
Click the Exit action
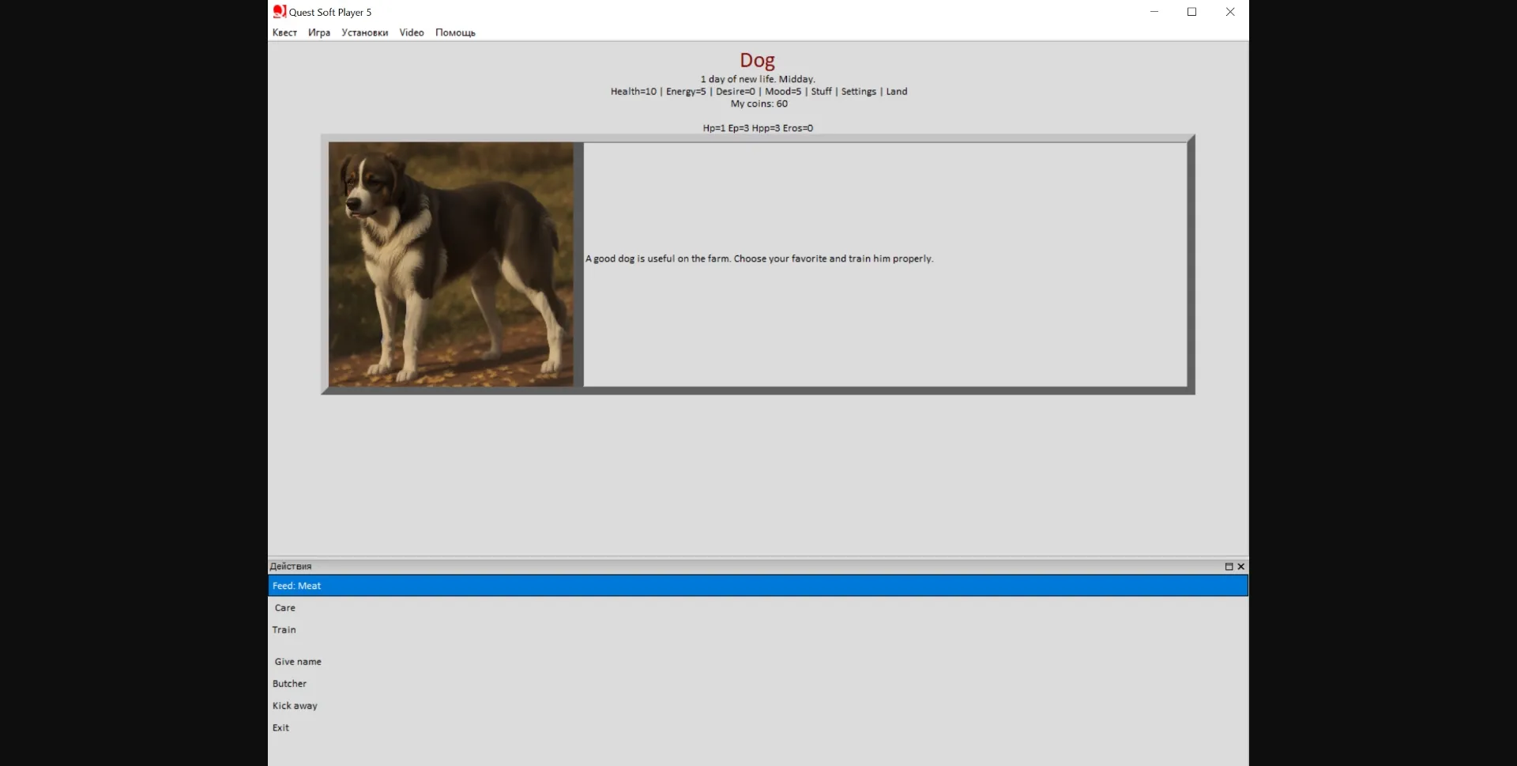click(x=281, y=728)
